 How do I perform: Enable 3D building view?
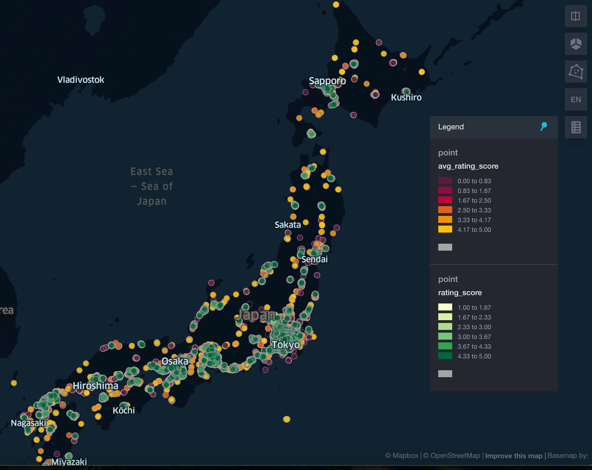point(576,44)
